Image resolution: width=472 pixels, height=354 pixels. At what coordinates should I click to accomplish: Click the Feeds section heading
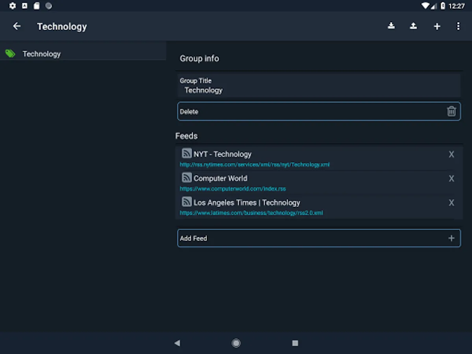[186, 136]
